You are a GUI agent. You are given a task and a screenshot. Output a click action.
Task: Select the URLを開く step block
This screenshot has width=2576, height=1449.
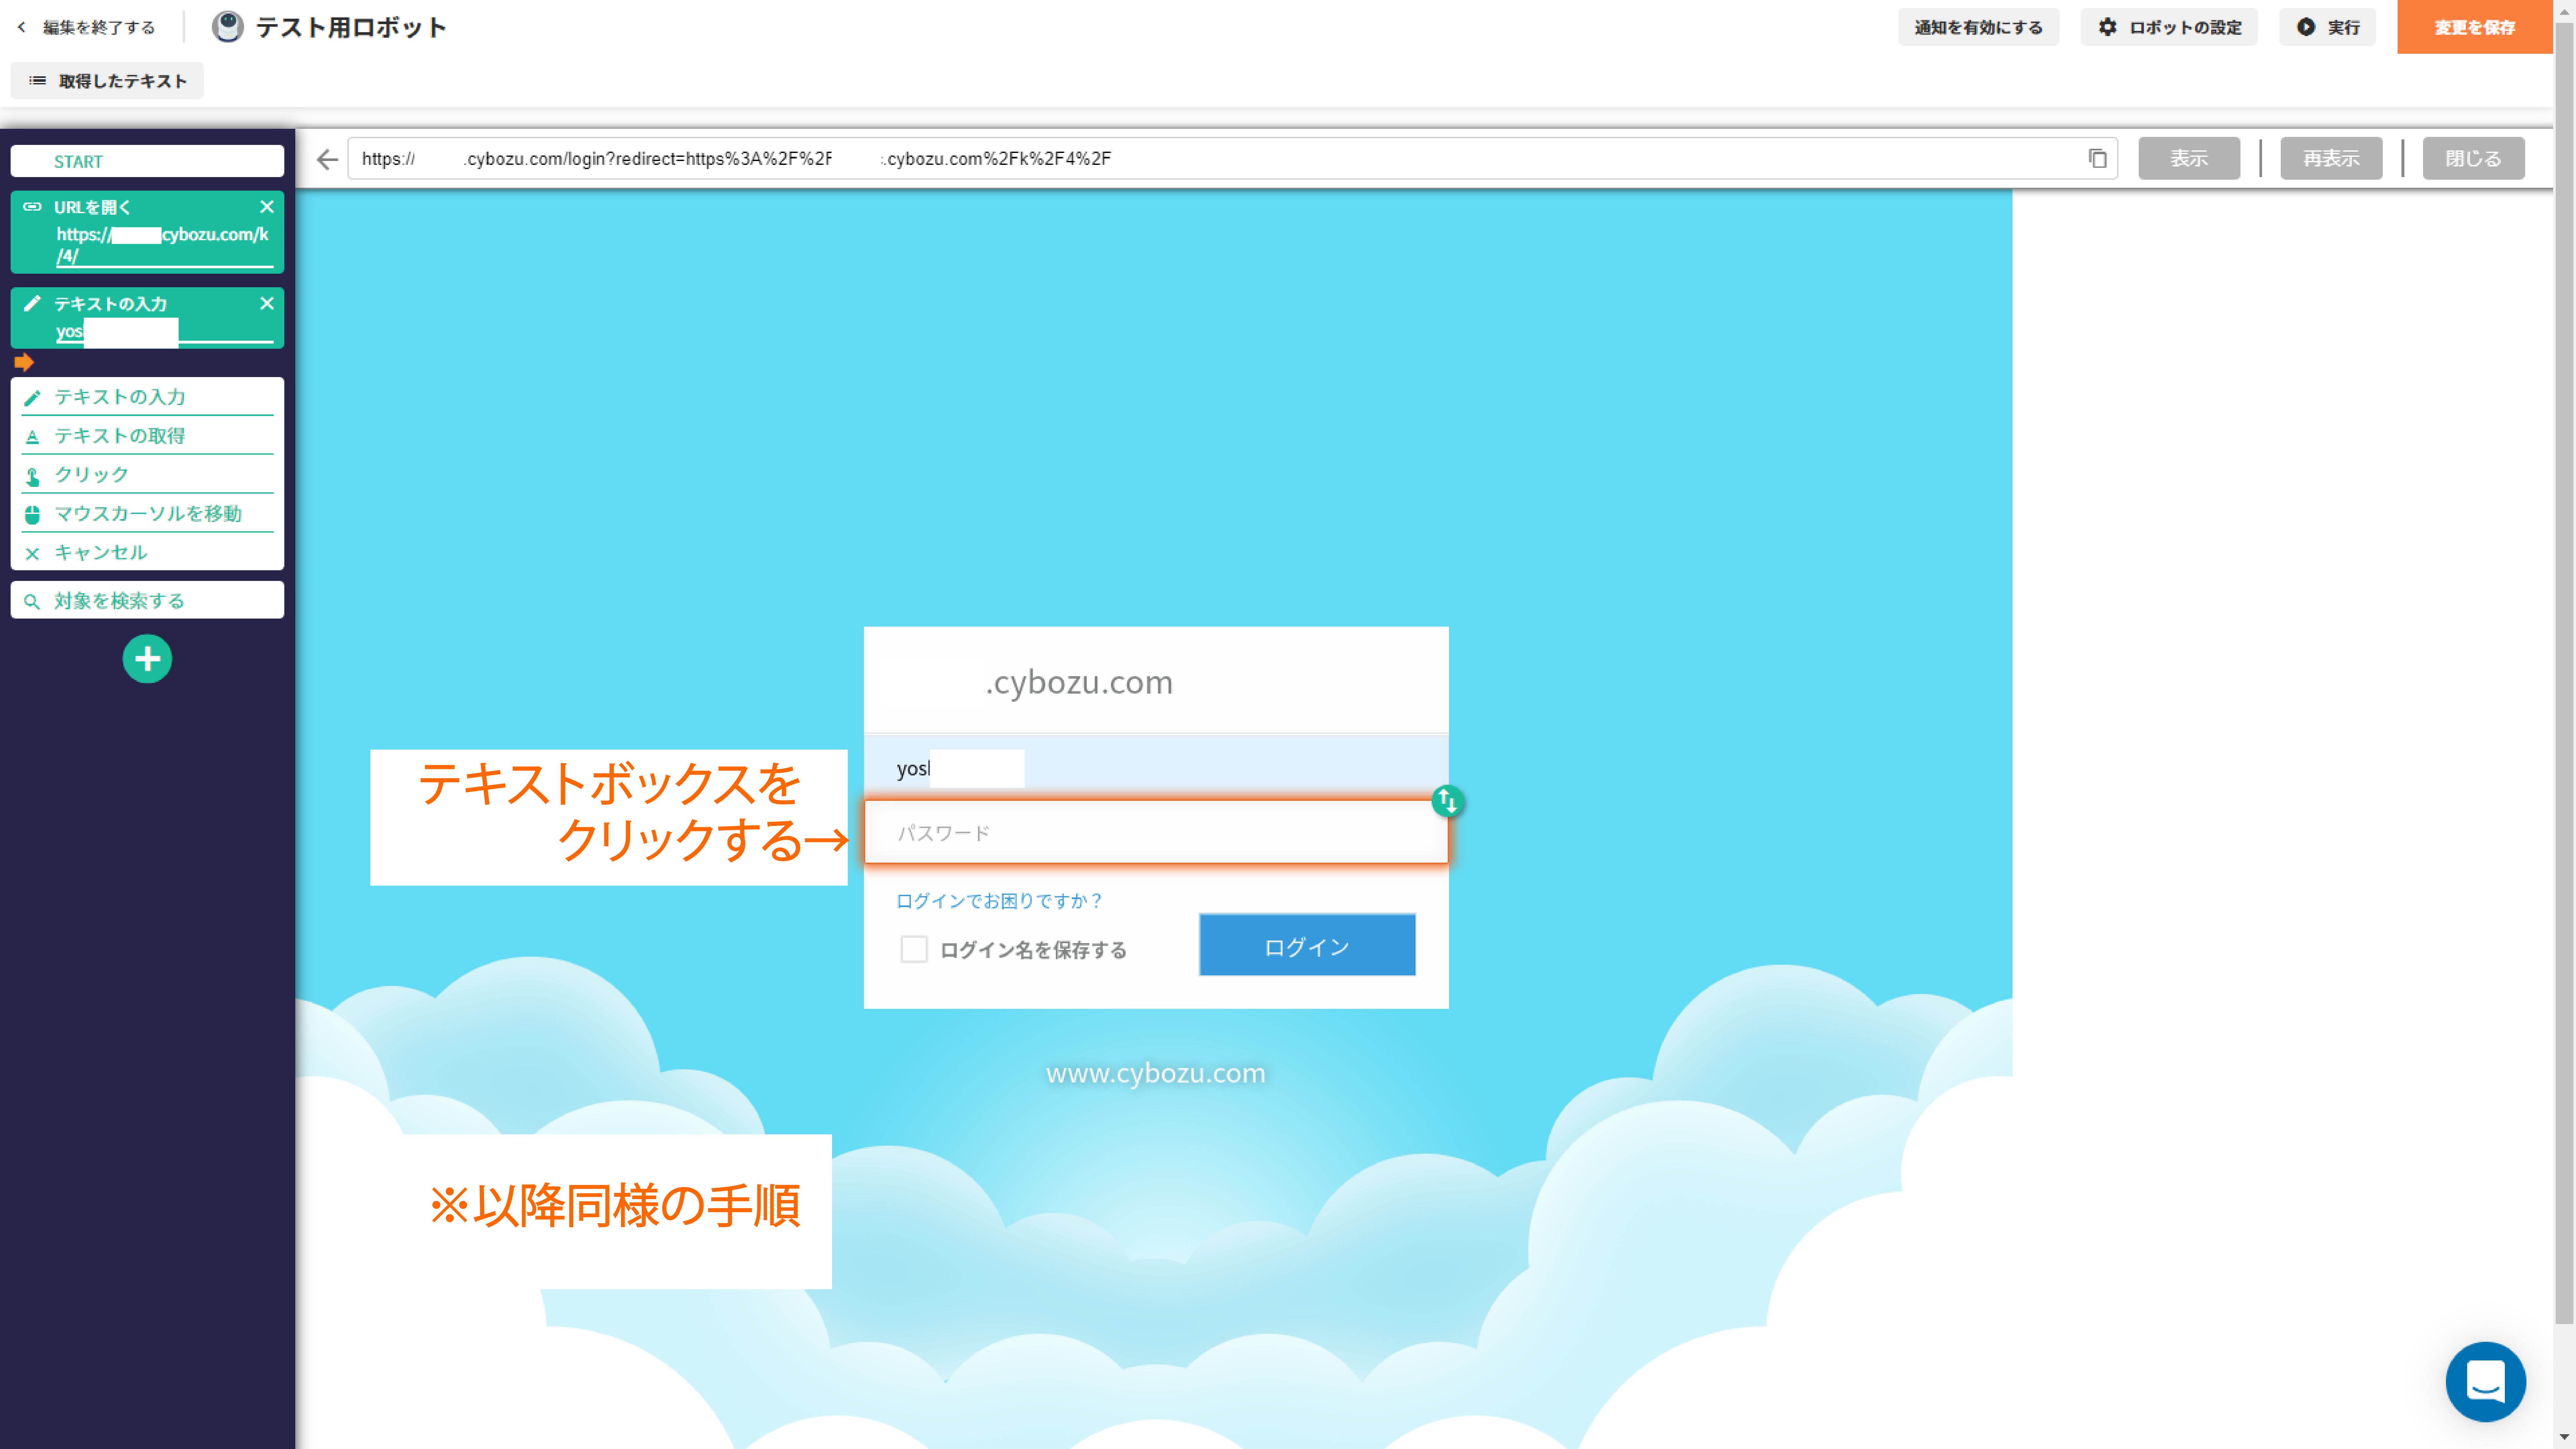click(x=147, y=232)
